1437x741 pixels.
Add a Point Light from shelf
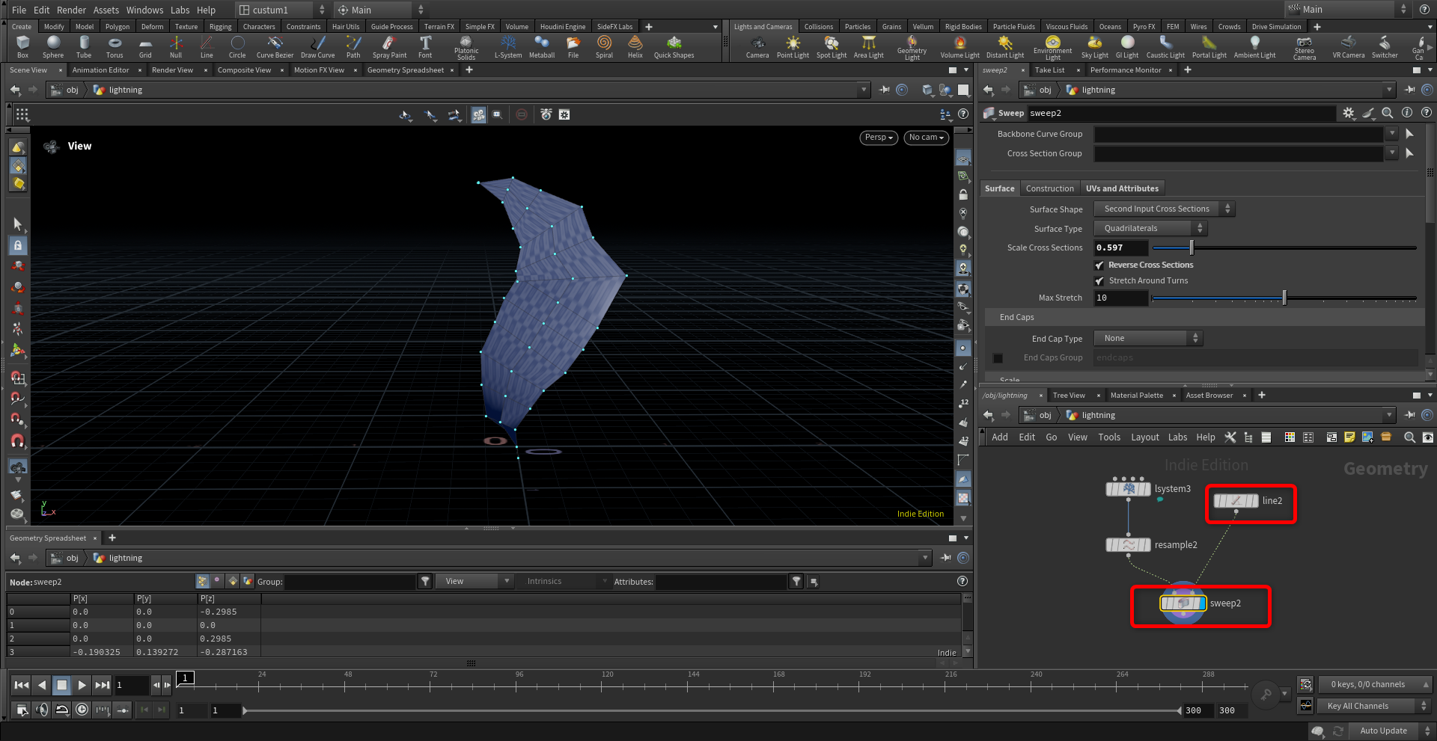click(793, 46)
